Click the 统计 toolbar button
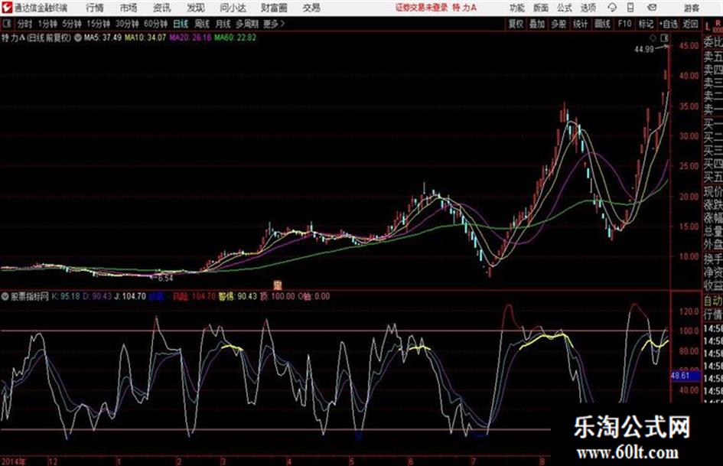 click(581, 24)
